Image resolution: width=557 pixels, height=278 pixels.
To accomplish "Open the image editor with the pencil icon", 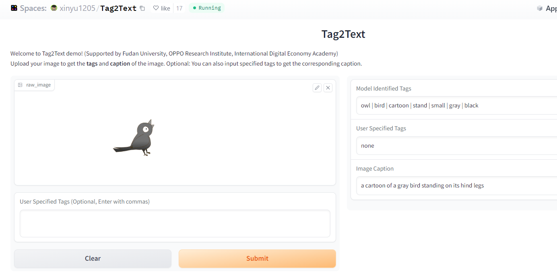I will 317,87.
